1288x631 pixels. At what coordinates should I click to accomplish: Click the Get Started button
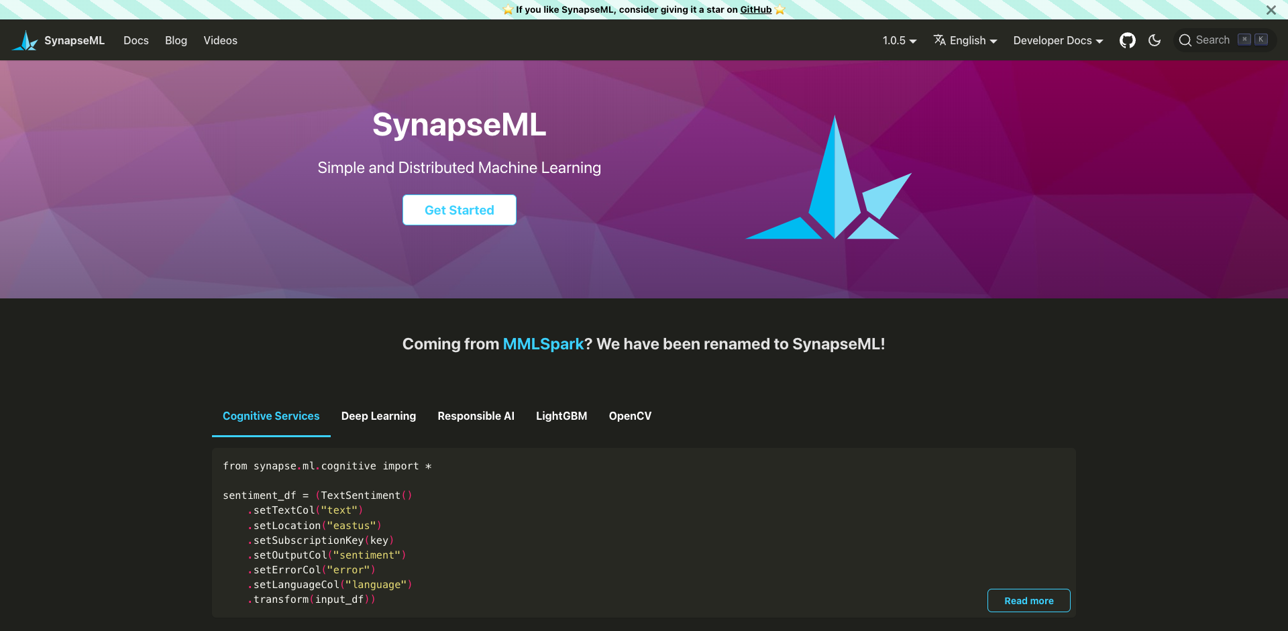coord(459,210)
